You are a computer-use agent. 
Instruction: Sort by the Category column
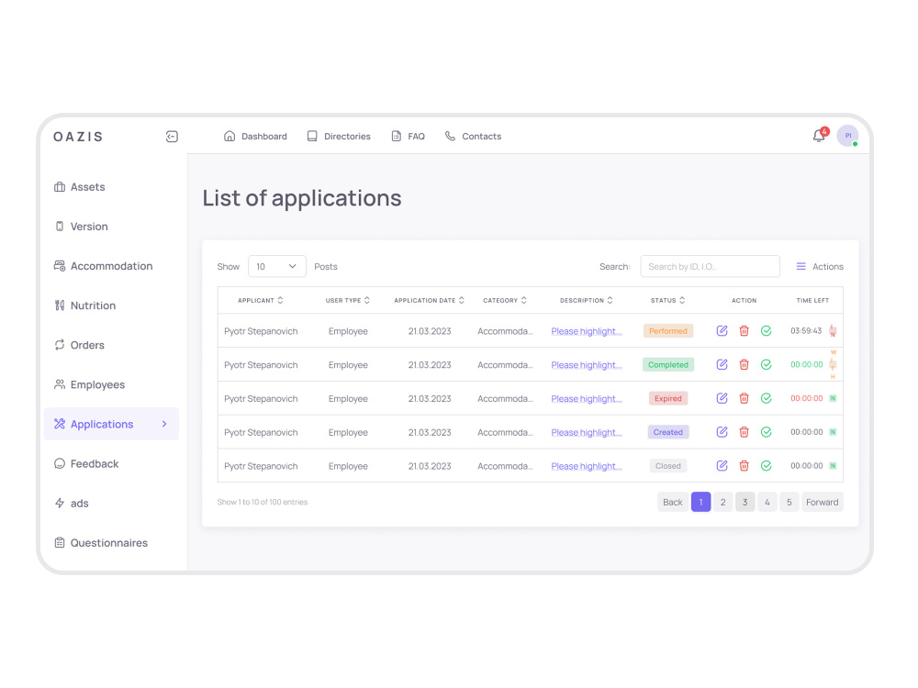point(505,300)
